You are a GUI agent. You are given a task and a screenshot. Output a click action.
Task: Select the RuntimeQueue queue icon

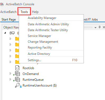tap(17, 79)
